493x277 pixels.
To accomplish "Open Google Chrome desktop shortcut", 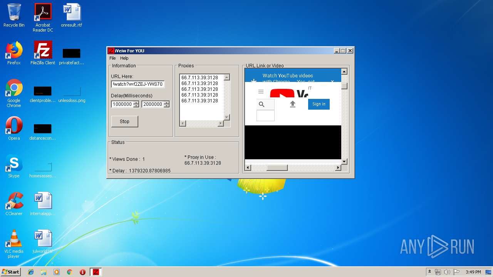I will (14, 93).
